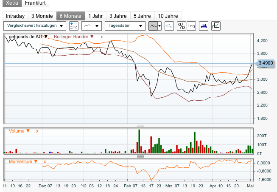Open the Tagesdaten interval dropdown
277x192 pixels.
click(x=125, y=26)
